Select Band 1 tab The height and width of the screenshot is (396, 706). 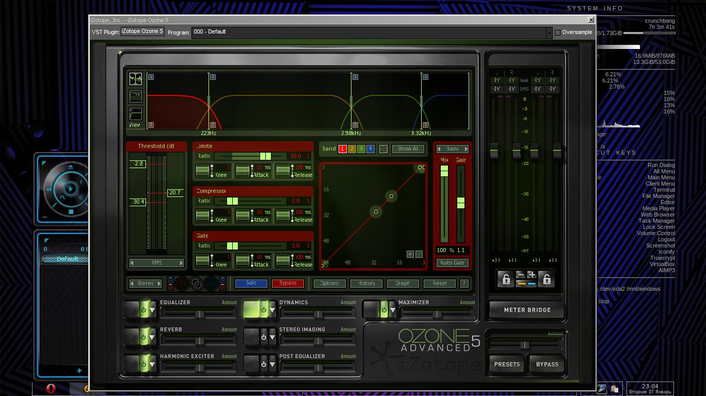point(342,149)
